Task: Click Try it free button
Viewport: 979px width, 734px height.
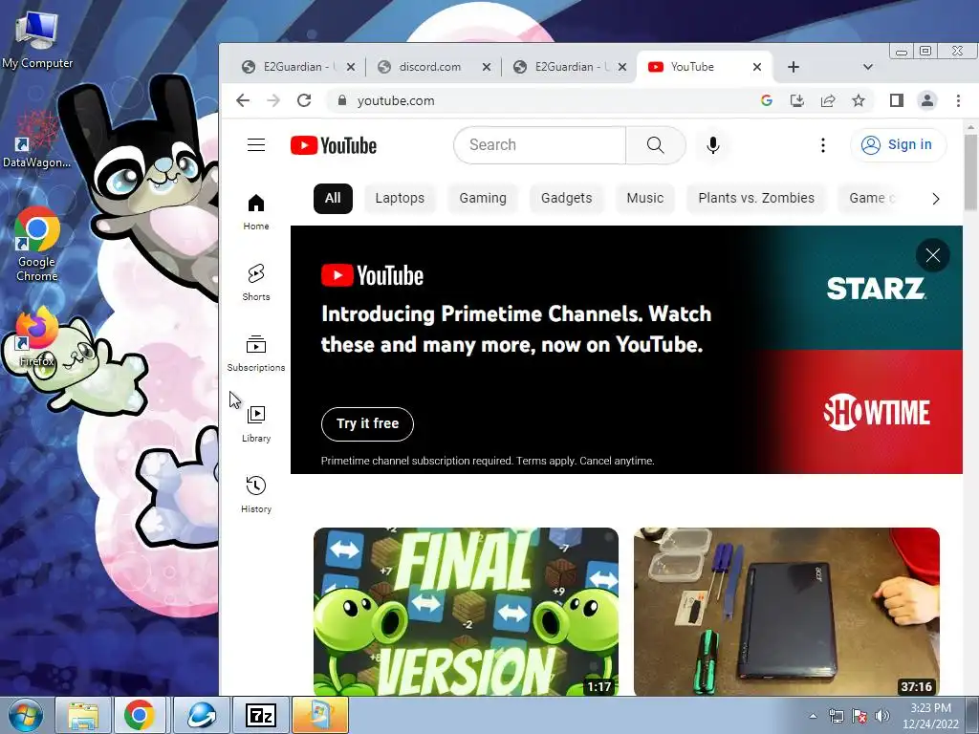Action: [x=367, y=423]
